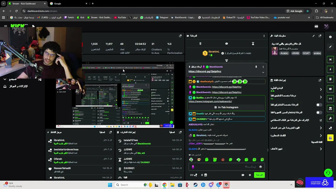This screenshot has width=336, height=189.
Task: Open instagram.com/realswordz link in chat
Action: click(210, 101)
